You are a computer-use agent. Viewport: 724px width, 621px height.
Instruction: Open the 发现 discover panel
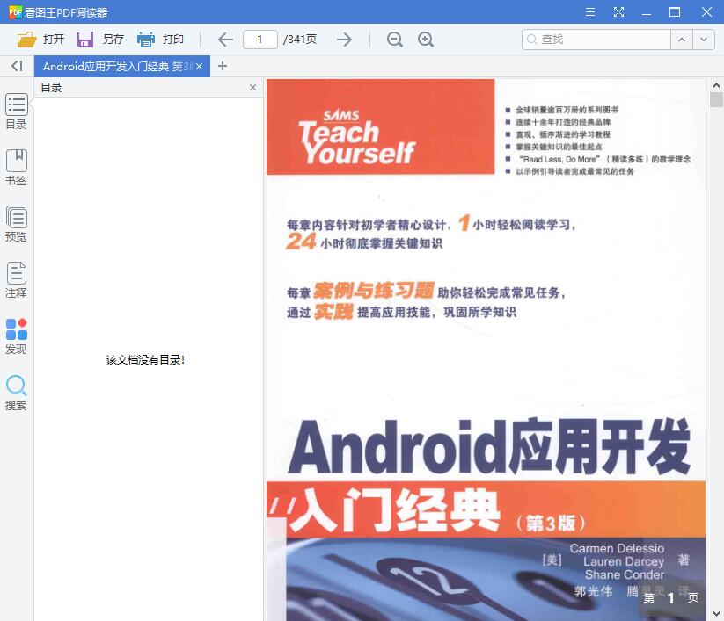(x=16, y=336)
